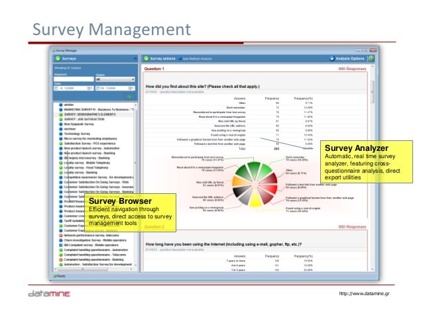Screen dimensions: 423x317
Task: Click the green status icon of SURVEY: JOB SATISFACTION
Action: click(x=61, y=119)
